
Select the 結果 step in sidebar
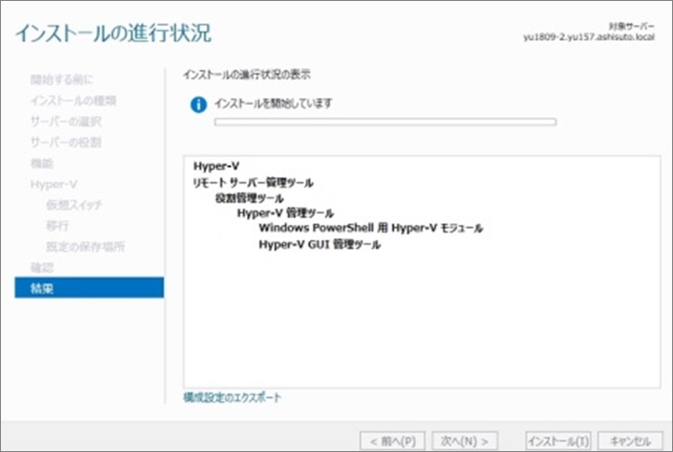[x=42, y=288]
